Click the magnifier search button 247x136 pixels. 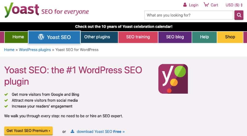[x=239, y=15]
